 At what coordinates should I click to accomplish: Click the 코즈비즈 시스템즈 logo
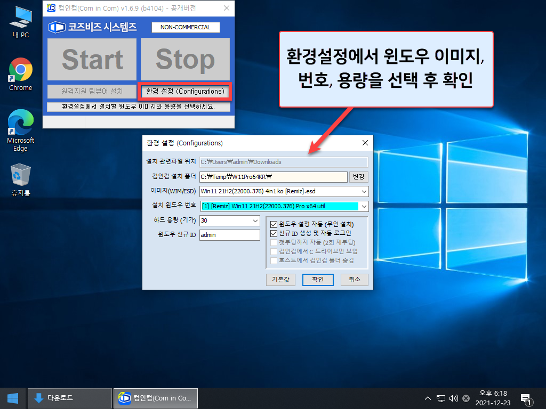pyautogui.click(x=93, y=27)
